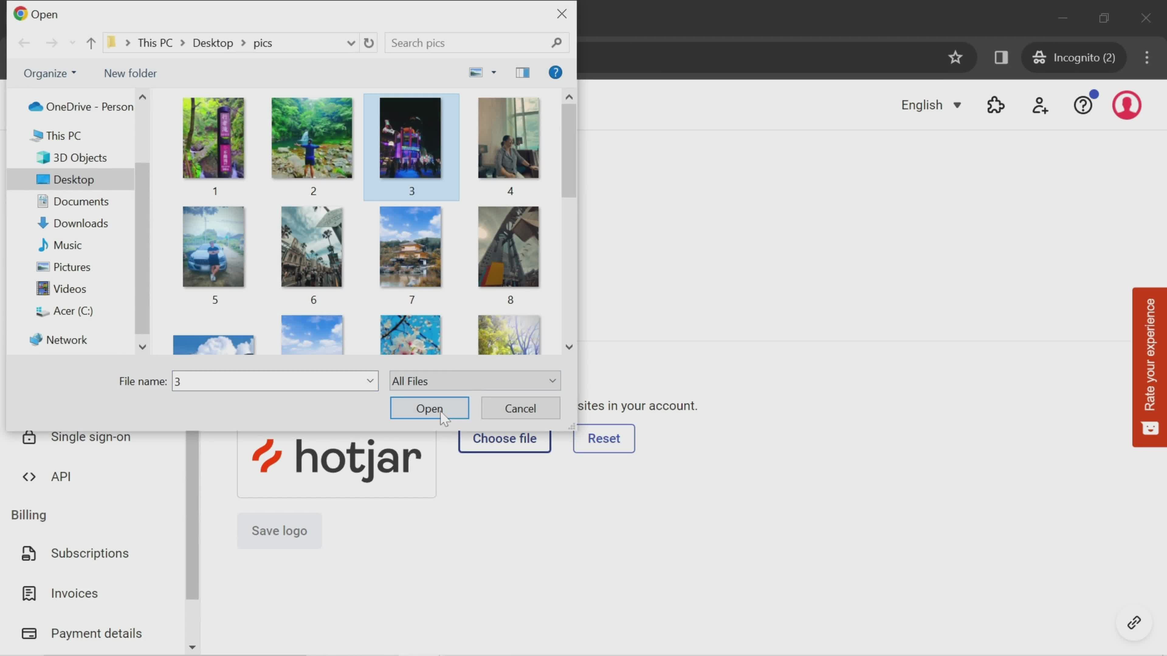Click the copy link icon bottom right
Image resolution: width=1167 pixels, height=656 pixels.
click(x=1134, y=623)
